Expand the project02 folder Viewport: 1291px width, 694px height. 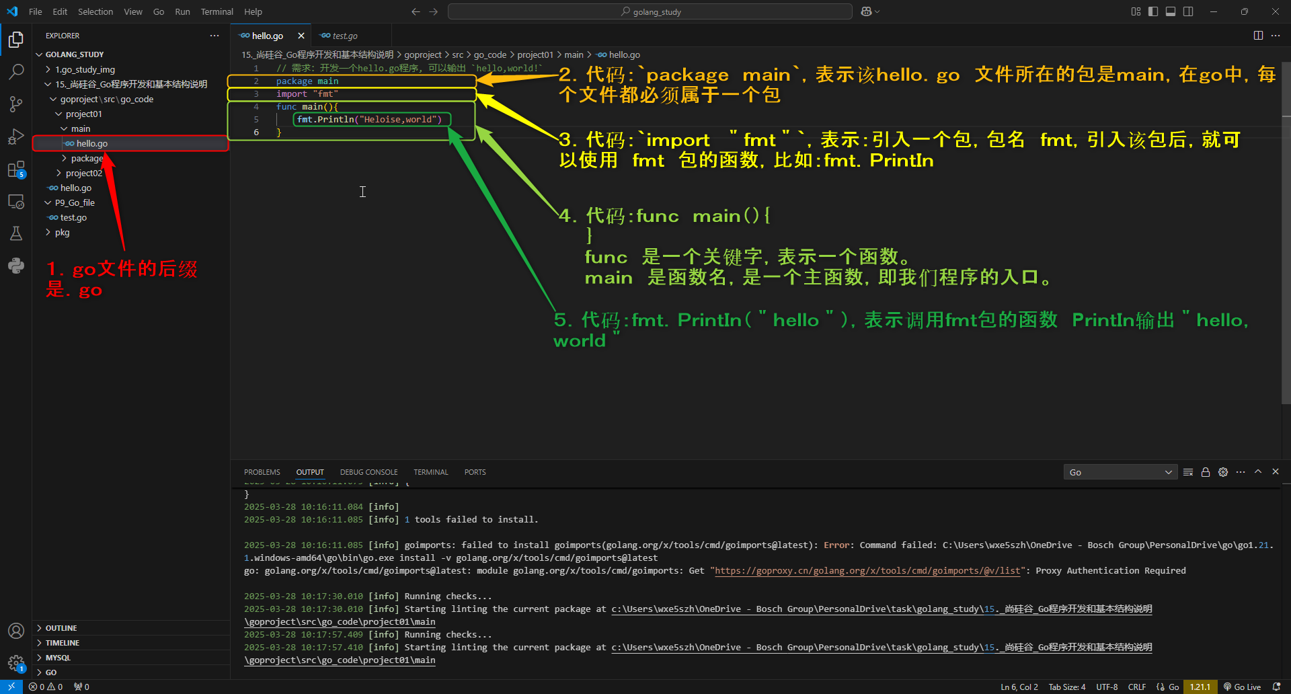click(x=131, y=173)
